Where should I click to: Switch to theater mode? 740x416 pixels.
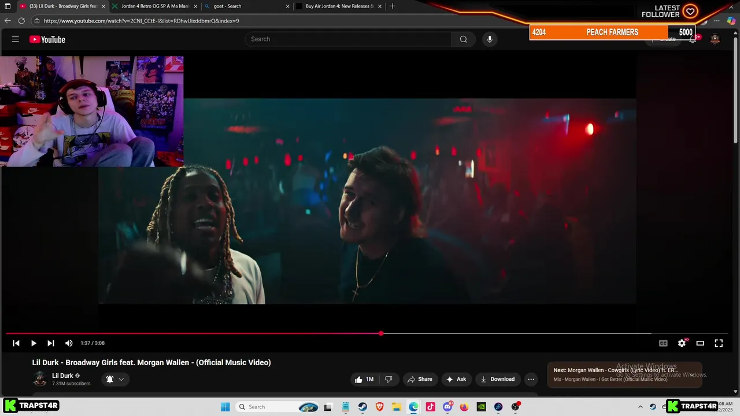(700, 343)
